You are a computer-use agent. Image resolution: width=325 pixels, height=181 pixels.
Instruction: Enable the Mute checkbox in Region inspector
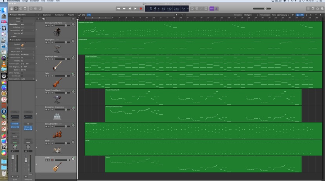coord(22,18)
